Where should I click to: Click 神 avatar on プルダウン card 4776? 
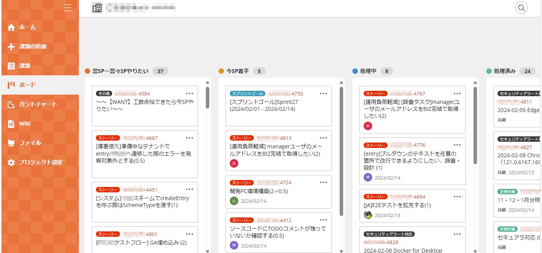pyautogui.click(x=368, y=178)
